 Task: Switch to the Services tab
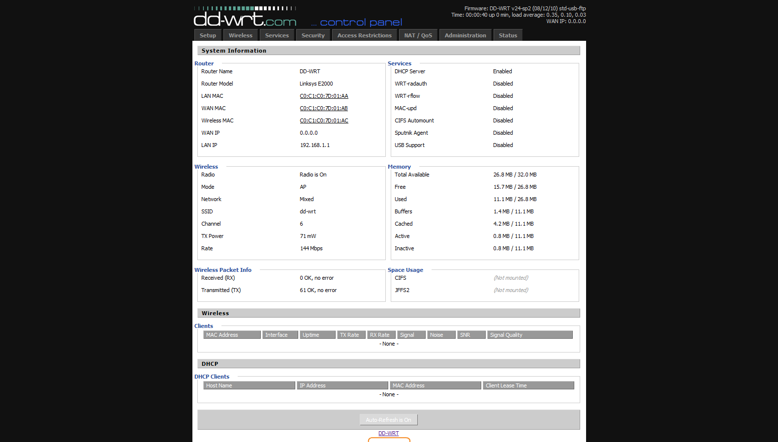[x=277, y=35]
